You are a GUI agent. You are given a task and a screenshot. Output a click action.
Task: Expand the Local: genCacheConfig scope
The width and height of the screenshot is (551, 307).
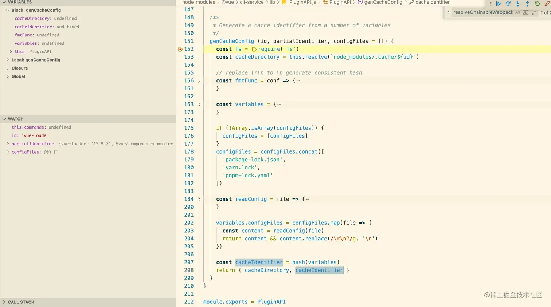(8, 60)
